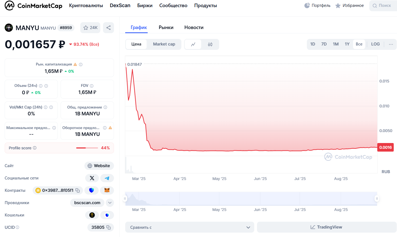Open the Криптовалюты menu
Image resolution: width=397 pixels, height=237 pixels.
coord(86,5)
